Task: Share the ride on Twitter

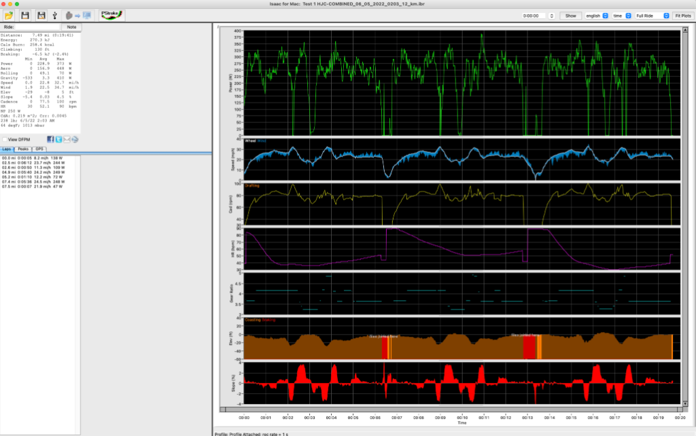Action: [x=58, y=139]
